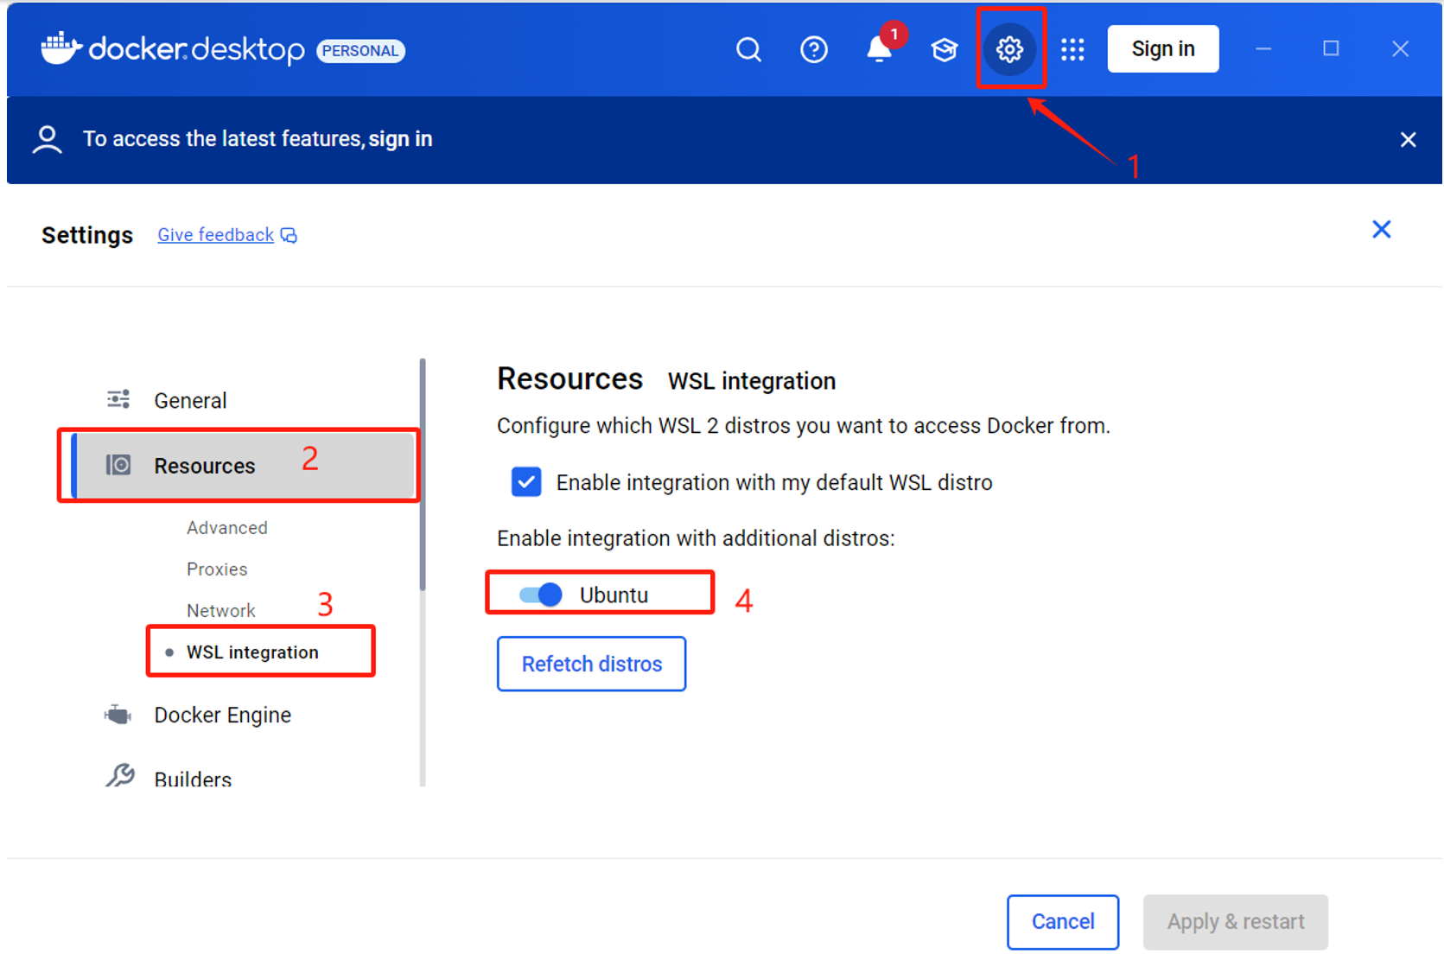
Task: Click the Refetch distros button
Action: (x=591, y=664)
